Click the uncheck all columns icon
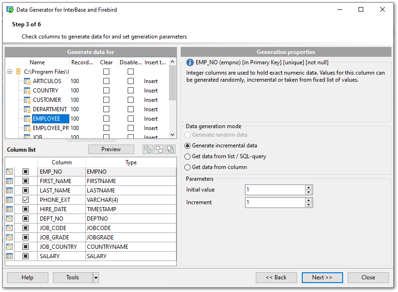Viewport: 398px width, 292px height. pyautogui.click(x=159, y=149)
